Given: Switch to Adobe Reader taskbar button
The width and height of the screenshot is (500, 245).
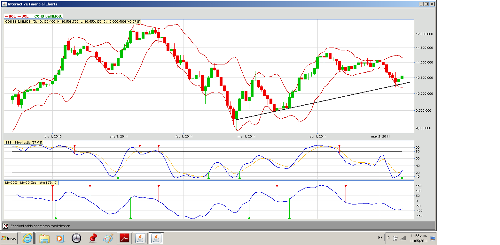Looking at the screenshot, I should 124,238.
